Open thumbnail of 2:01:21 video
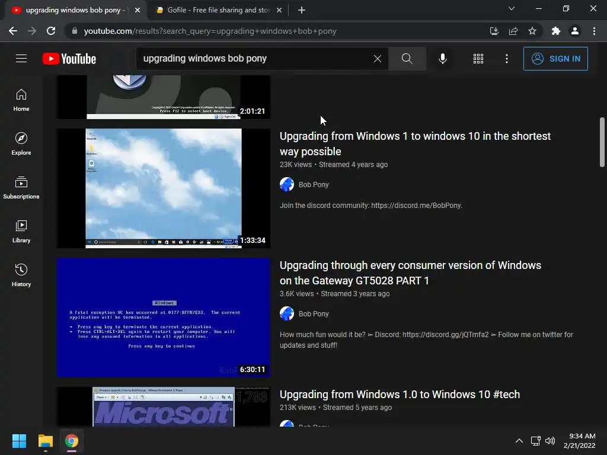 click(164, 97)
